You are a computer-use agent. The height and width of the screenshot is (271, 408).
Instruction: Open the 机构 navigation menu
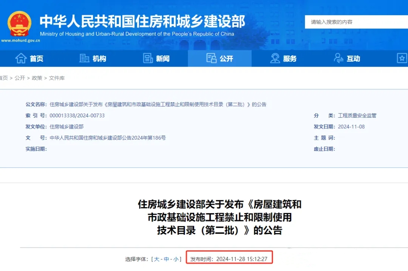99,59
